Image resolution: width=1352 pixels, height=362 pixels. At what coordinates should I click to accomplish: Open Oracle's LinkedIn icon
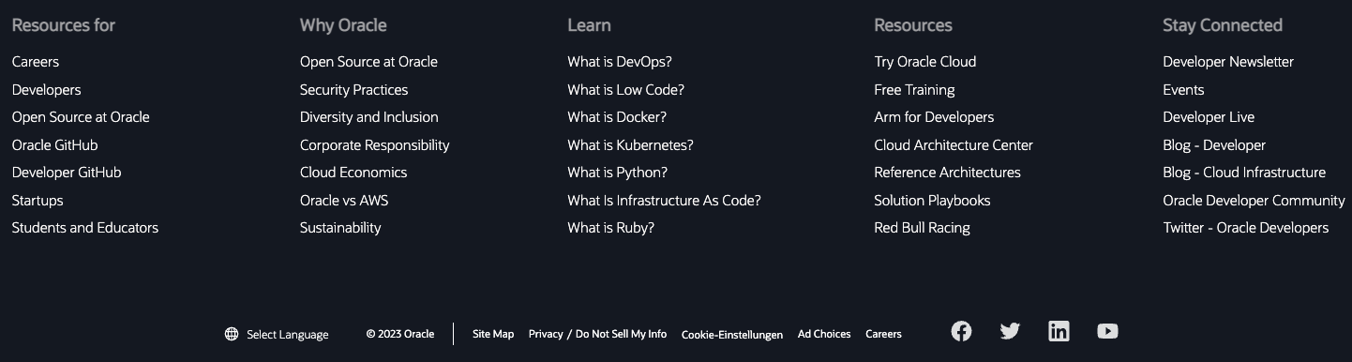pyautogui.click(x=1059, y=331)
